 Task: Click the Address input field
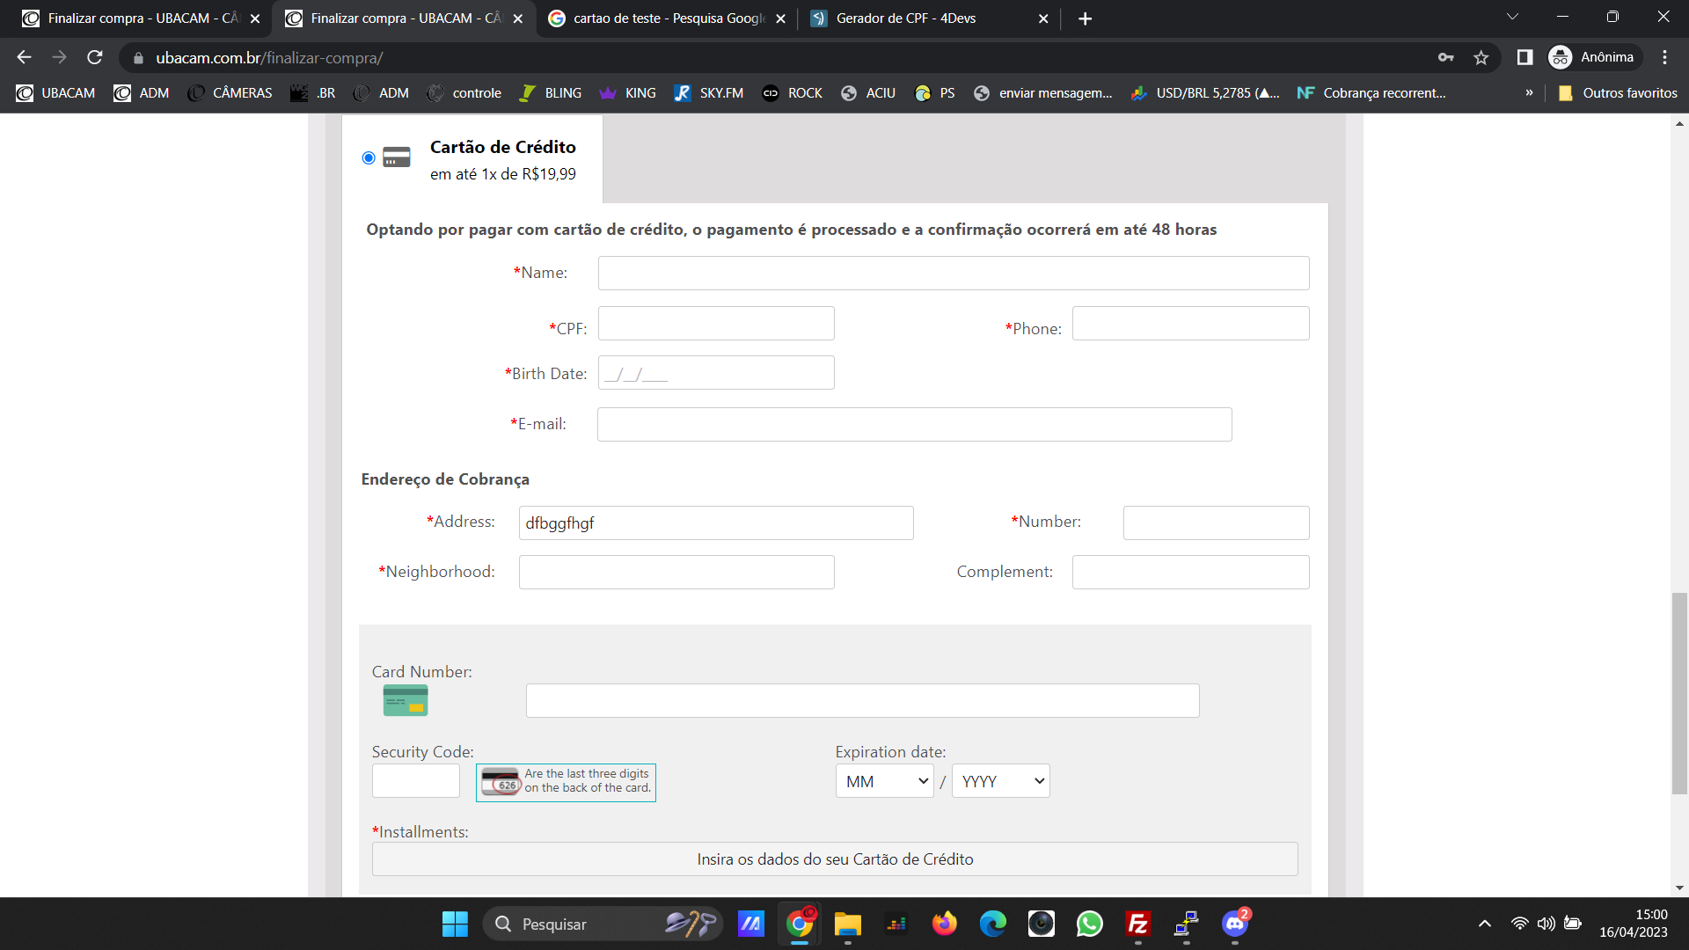click(x=716, y=522)
